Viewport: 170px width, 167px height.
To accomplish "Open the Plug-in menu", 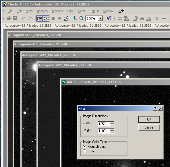I will click(94, 11).
